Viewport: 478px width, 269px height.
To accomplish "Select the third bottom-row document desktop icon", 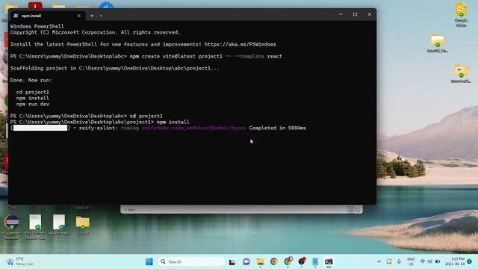I will (x=59, y=225).
